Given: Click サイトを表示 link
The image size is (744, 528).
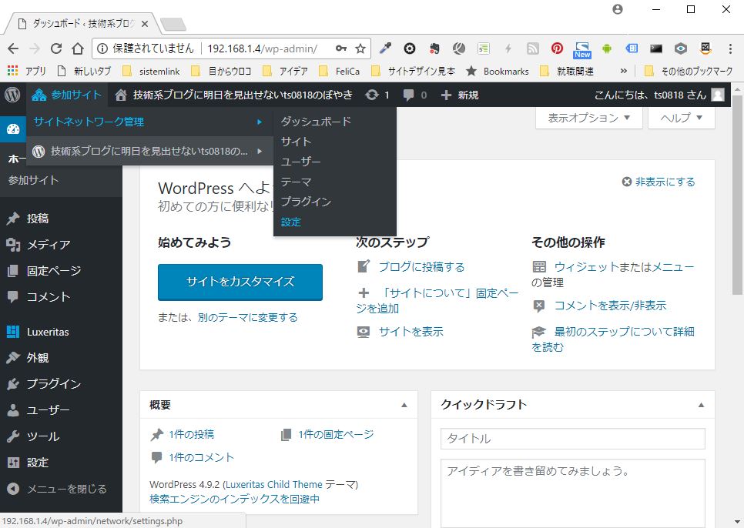Looking at the screenshot, I should pyautogui.click(x=411, y=332).
